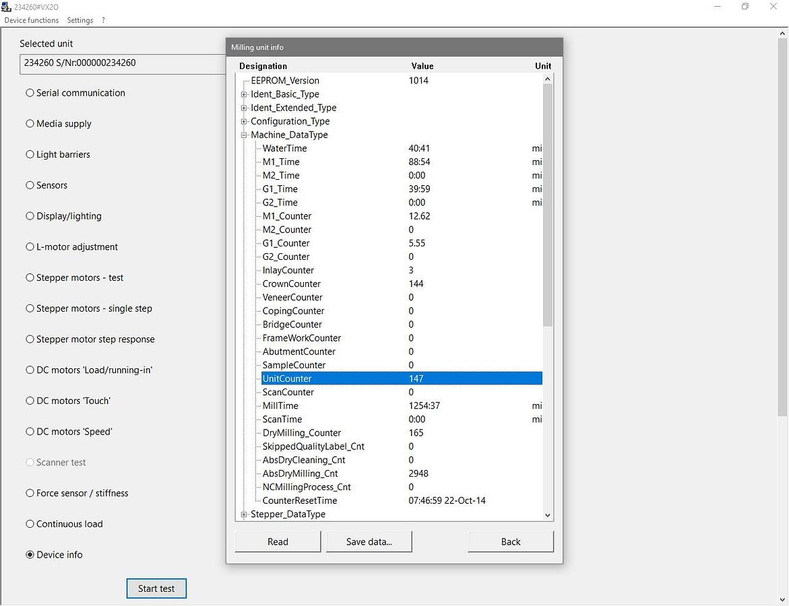Open the ? help menu
Screen dimensions: 789x606
tap(104, 20)
